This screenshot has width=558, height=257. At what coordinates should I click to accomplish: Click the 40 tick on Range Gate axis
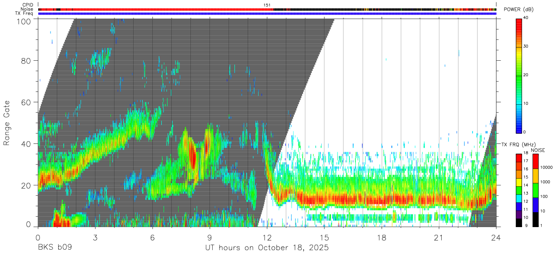pos(26,144)
